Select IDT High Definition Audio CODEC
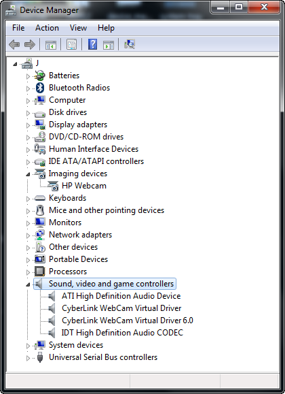 click(x=122, y=333)
